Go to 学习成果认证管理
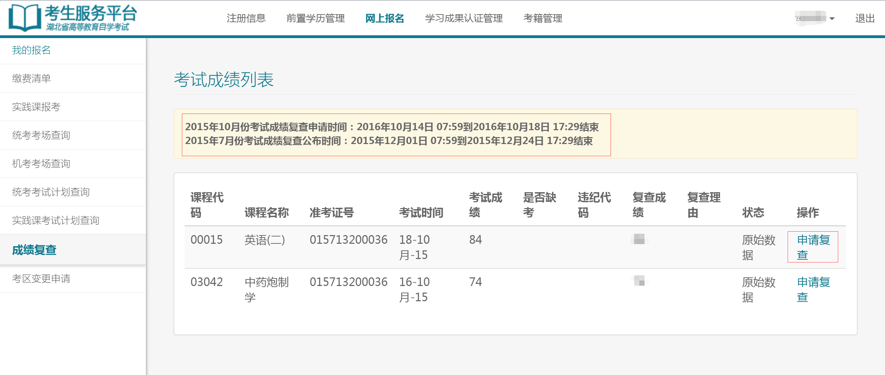 (464, 18)
